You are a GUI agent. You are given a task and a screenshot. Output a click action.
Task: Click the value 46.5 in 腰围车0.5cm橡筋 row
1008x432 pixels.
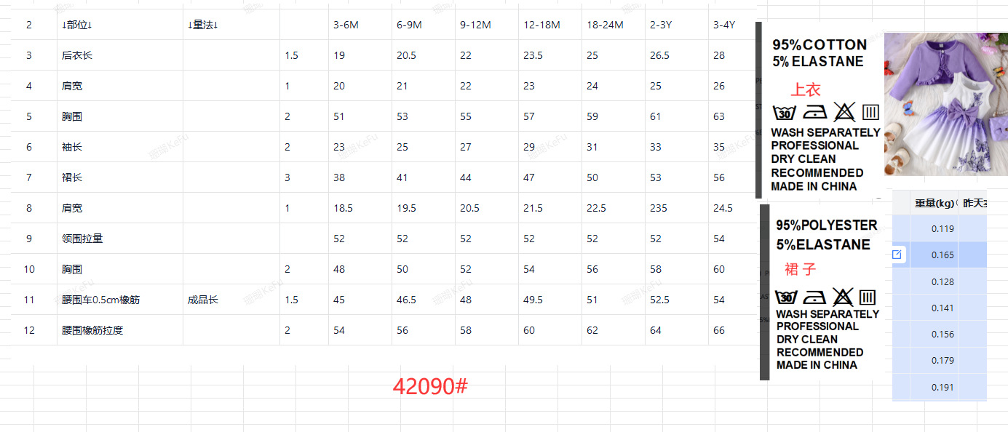click(406, 300)
